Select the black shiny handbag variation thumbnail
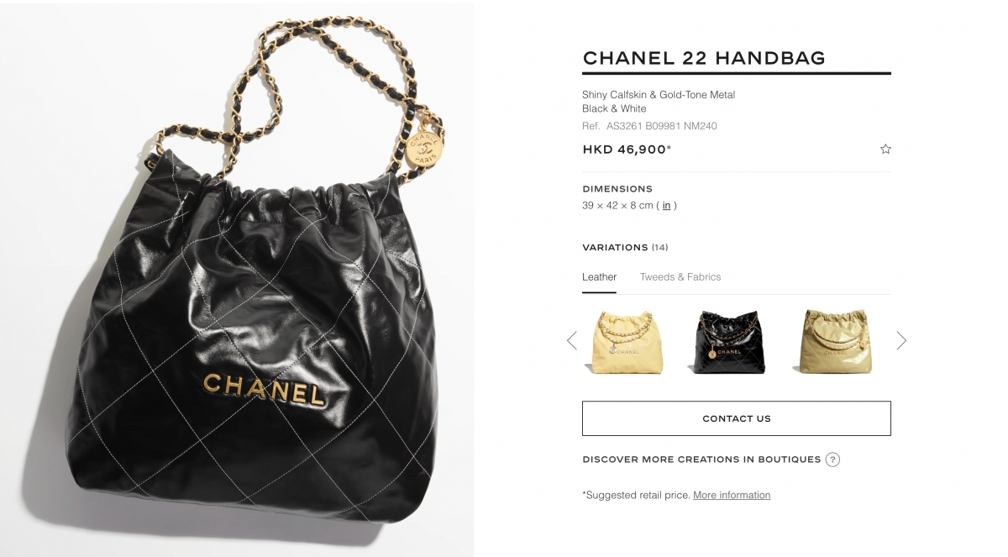Viewport: 1008px width, 557px height. (x=730, y=341)
